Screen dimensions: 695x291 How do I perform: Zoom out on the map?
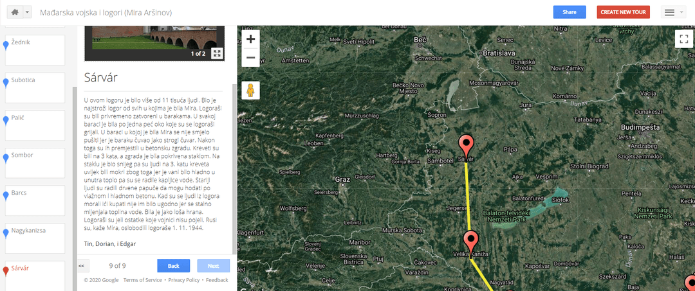250,57
